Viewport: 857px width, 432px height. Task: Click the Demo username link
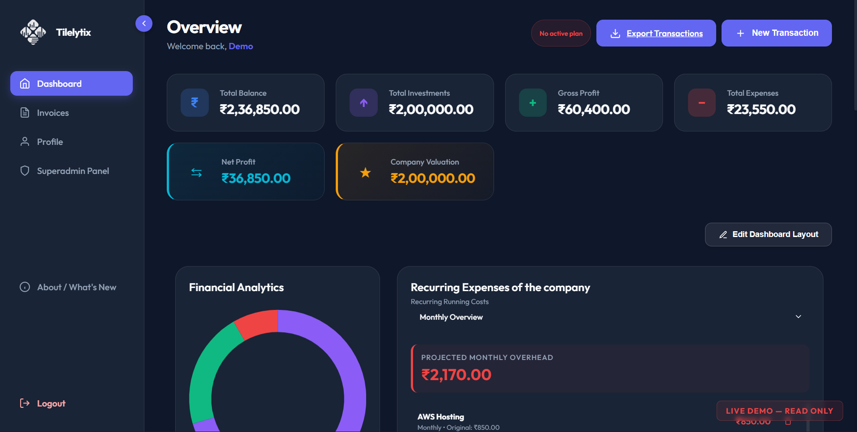pos(241,46)
